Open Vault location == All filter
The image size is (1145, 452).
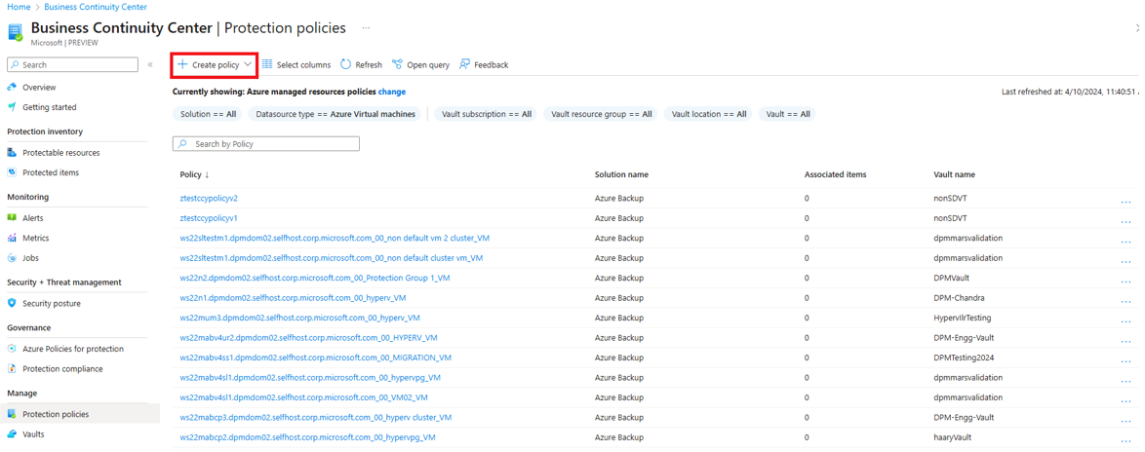point(708,114)
